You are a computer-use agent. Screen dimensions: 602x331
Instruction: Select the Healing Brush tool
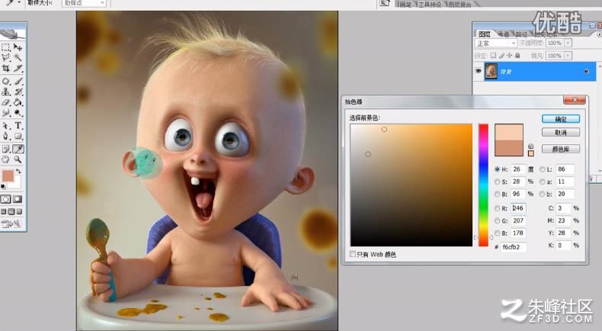[x=6, y=81]
